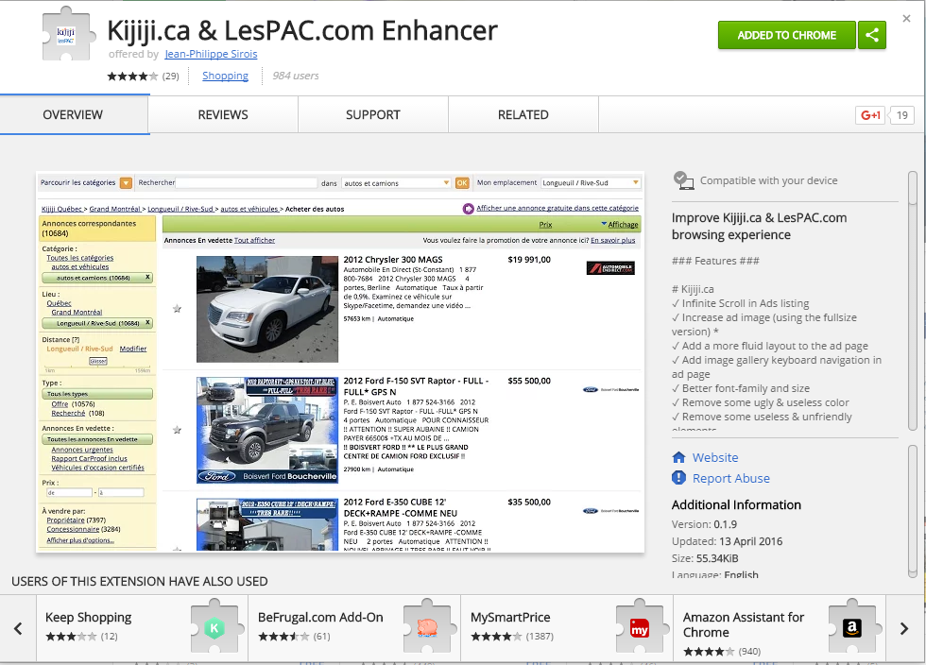Click the star rating of extension
926x665 pixels.
[x=133, y=77]
